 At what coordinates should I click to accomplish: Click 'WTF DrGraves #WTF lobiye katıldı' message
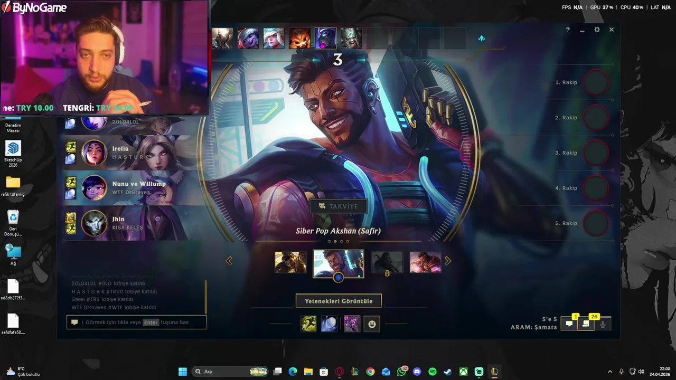click(114, 307)
